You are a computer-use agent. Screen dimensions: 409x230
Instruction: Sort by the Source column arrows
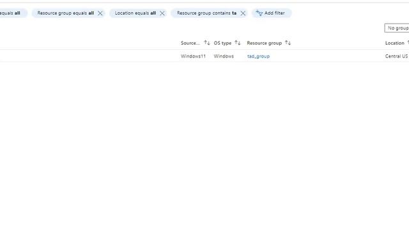coord(207,43)
